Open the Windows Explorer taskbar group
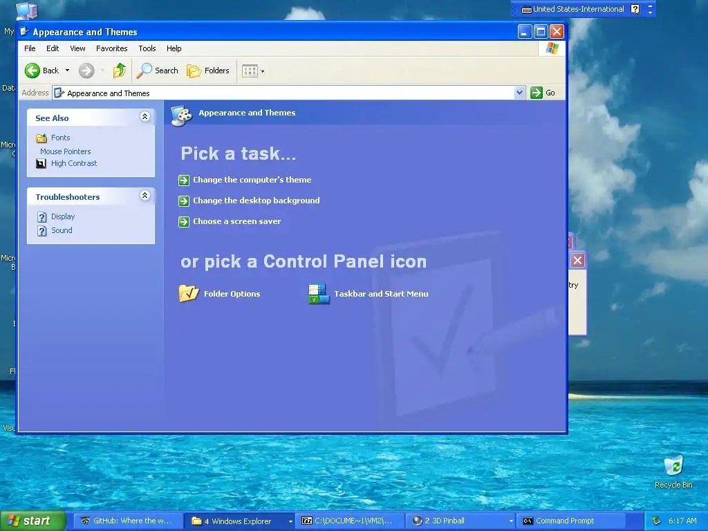Viewport: 708px width, 531px height. (240, 521)
